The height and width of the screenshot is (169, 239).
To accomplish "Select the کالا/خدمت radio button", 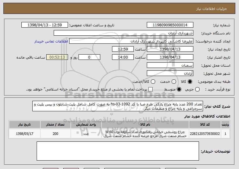I will coord(153,82).
